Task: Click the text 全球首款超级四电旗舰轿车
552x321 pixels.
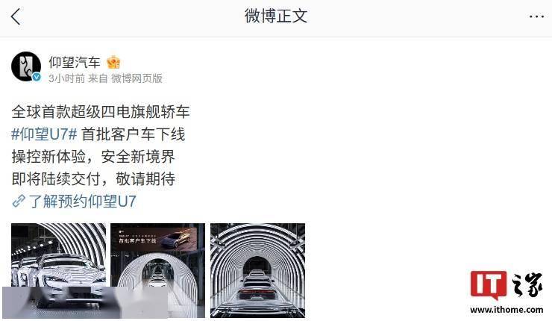Action: pos(101,112)
